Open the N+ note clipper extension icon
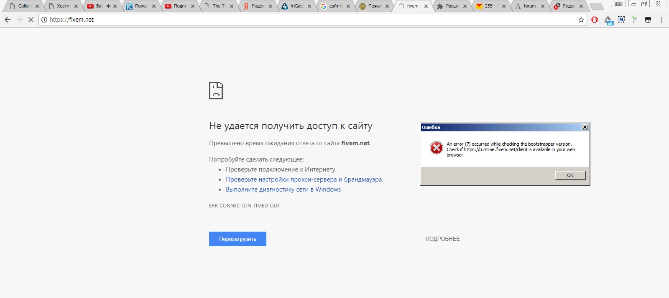The image size is (669, 298). coord(621,20)
